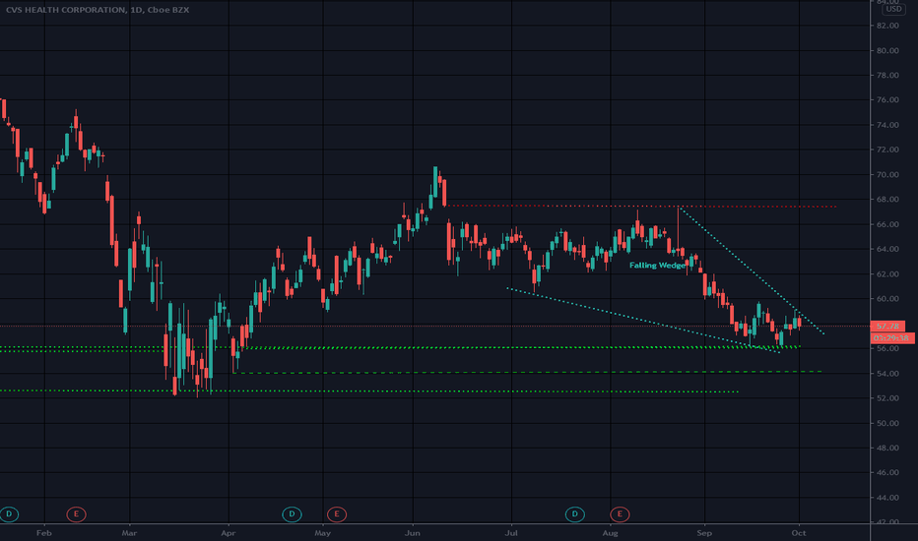Click the 82.00 price axis label
918x541 pixels.
pyautogui.click(x=887, y=26)
